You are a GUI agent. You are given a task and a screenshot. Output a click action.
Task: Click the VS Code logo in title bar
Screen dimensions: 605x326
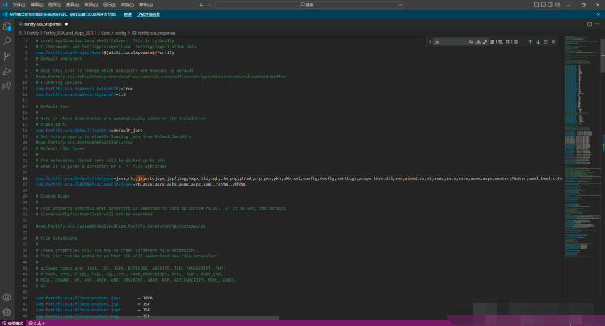tap(5, 5)
